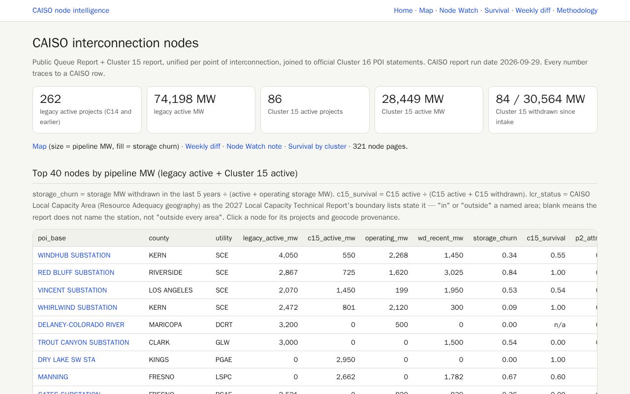Go to Home in top navigation
The width and height of the screenshot is (630, 394).
tap(403, 10)
